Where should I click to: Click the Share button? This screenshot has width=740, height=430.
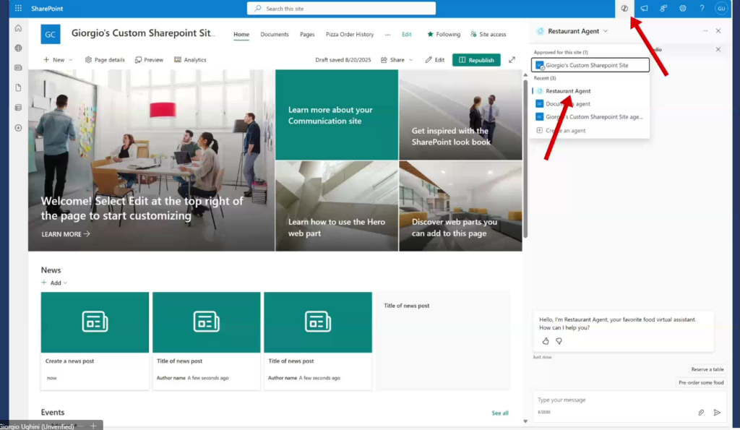(x=392, y=60)
